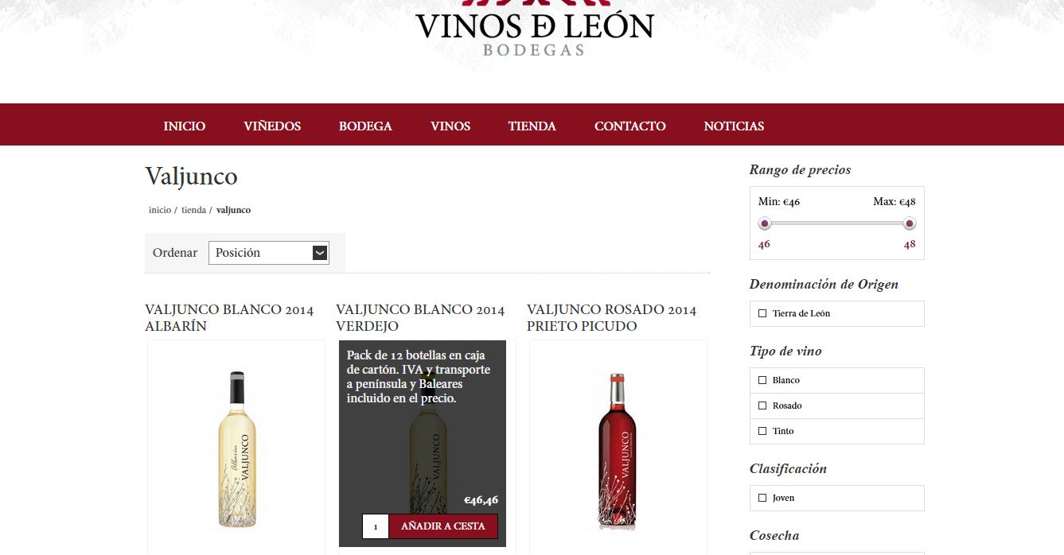
Task: Follow the tienda breadcrumb link
Action: (193, 210)
